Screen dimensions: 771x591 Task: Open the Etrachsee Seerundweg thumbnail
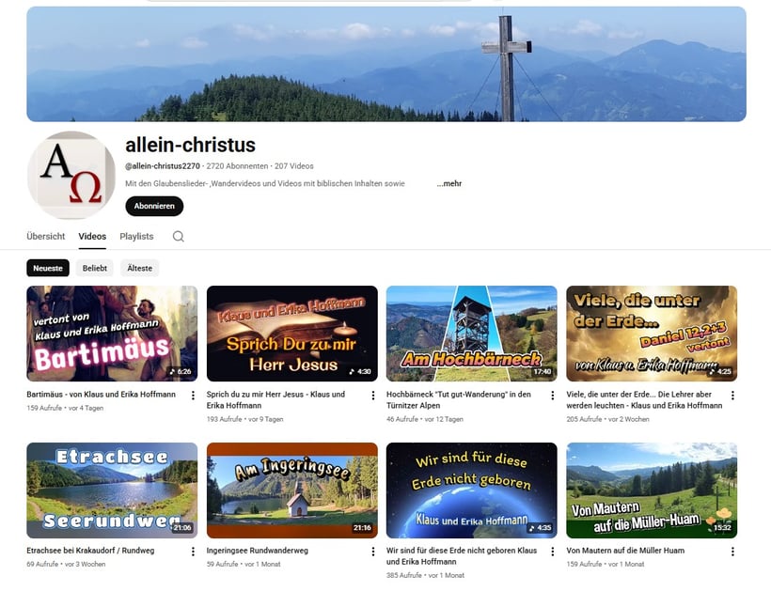112,490
